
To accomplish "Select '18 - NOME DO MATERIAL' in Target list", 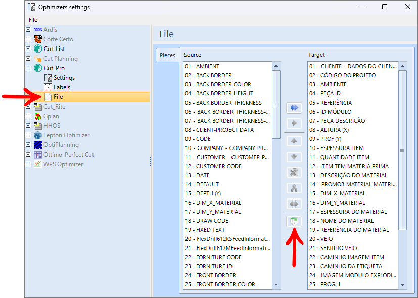I will [x=353, y=221].
